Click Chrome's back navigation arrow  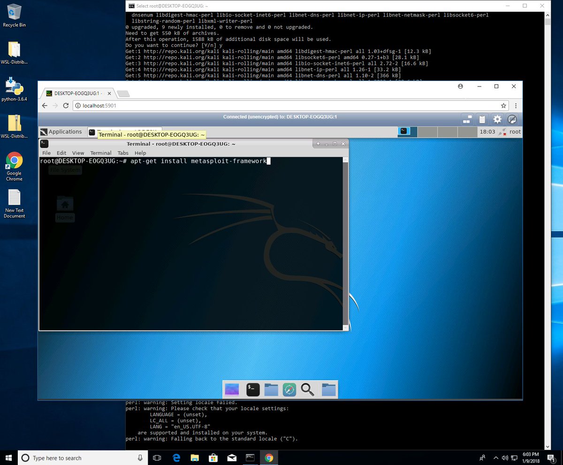pos(45,106)
